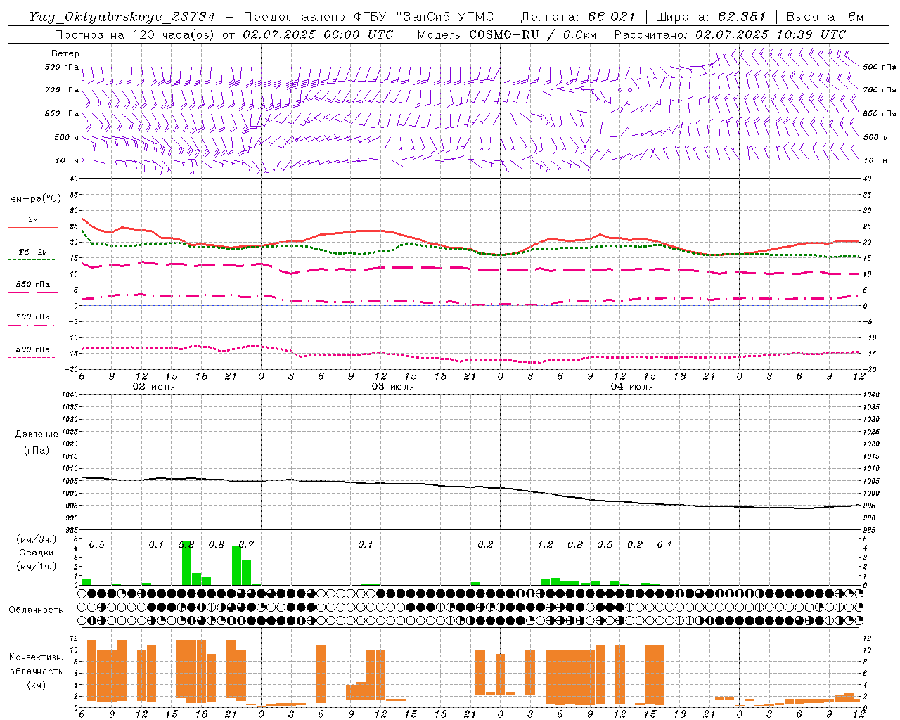The image size is (900, 720).
Task: Click the (гПа) unit label under Давление
Action: [x=37, y=450]
